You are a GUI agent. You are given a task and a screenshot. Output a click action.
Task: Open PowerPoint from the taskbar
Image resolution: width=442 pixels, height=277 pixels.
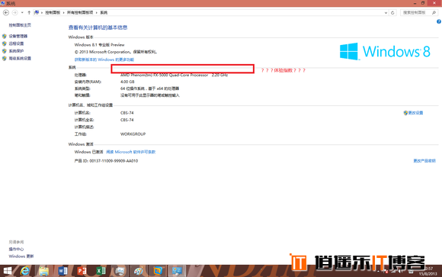click(82, 271)
